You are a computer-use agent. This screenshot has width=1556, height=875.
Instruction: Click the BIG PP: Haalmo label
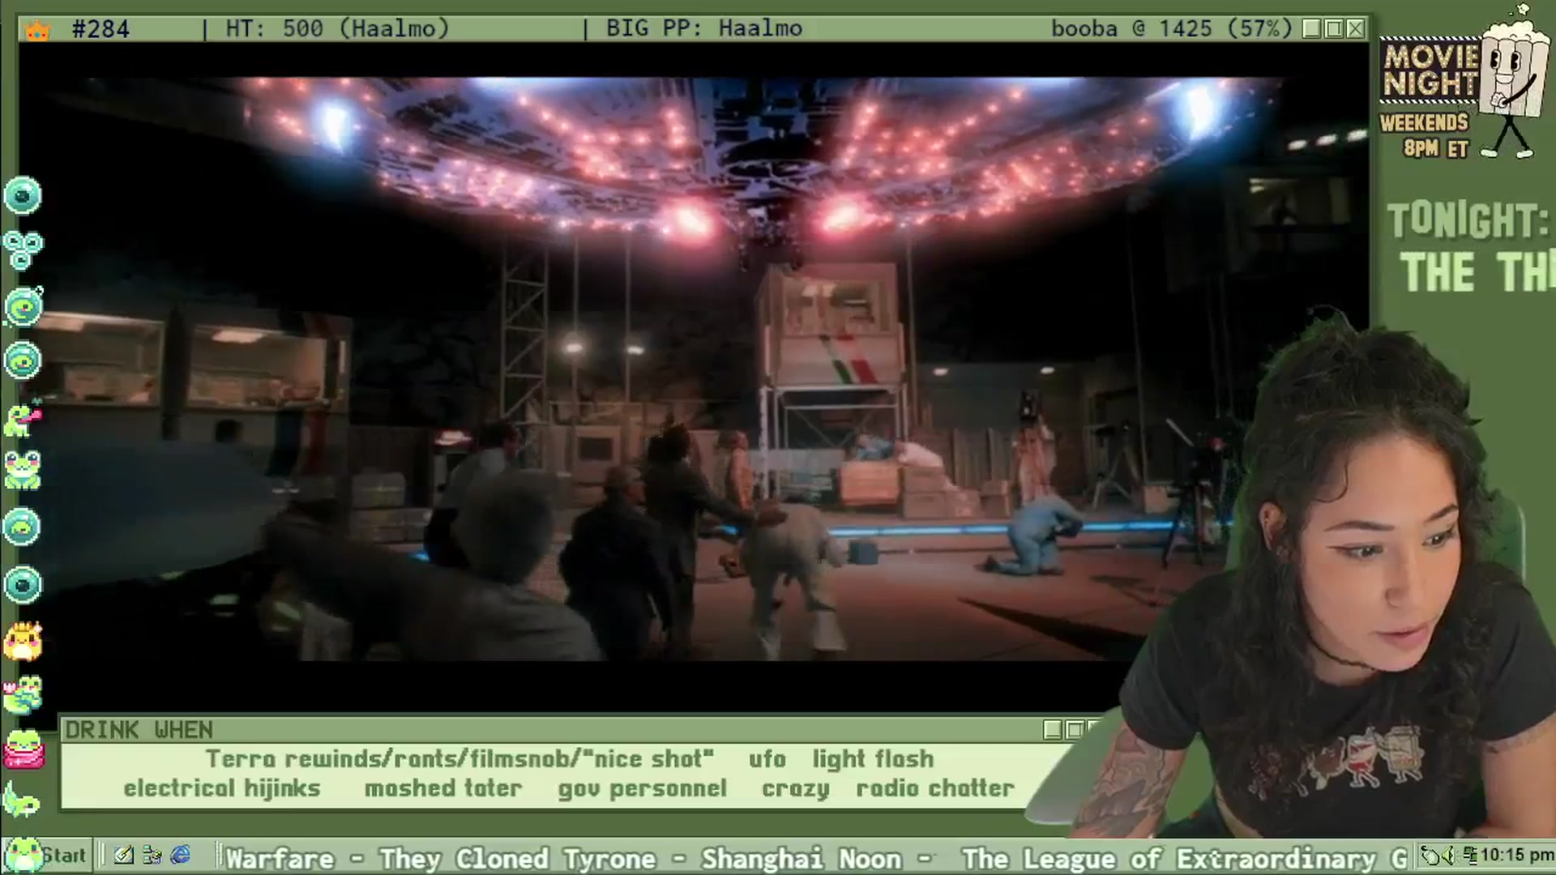point(704,29)
